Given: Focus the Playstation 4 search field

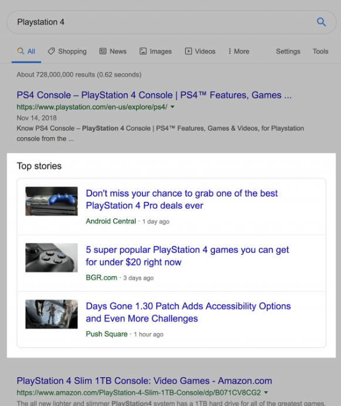Looking at the screenshot, I should (x=171, y=22).
